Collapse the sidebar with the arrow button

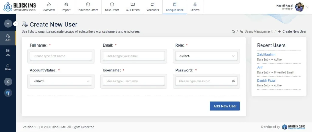click(x=16, y=23)
